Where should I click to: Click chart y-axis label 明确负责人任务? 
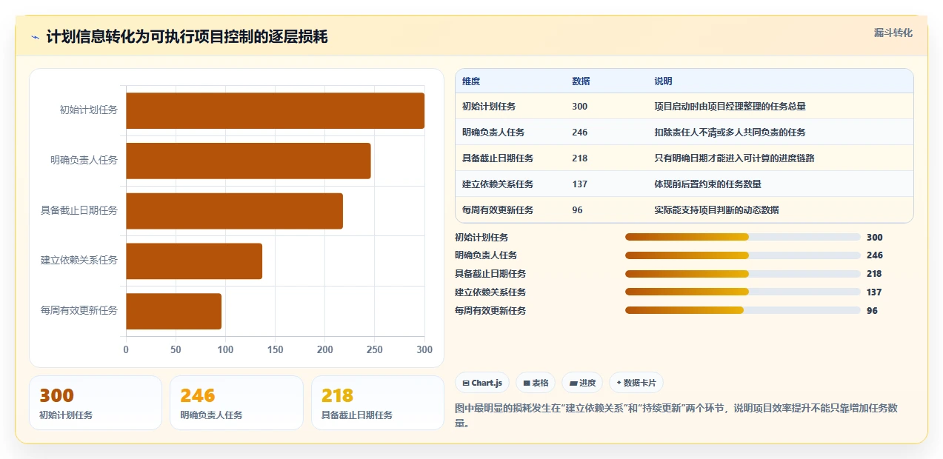click(84, 161)
